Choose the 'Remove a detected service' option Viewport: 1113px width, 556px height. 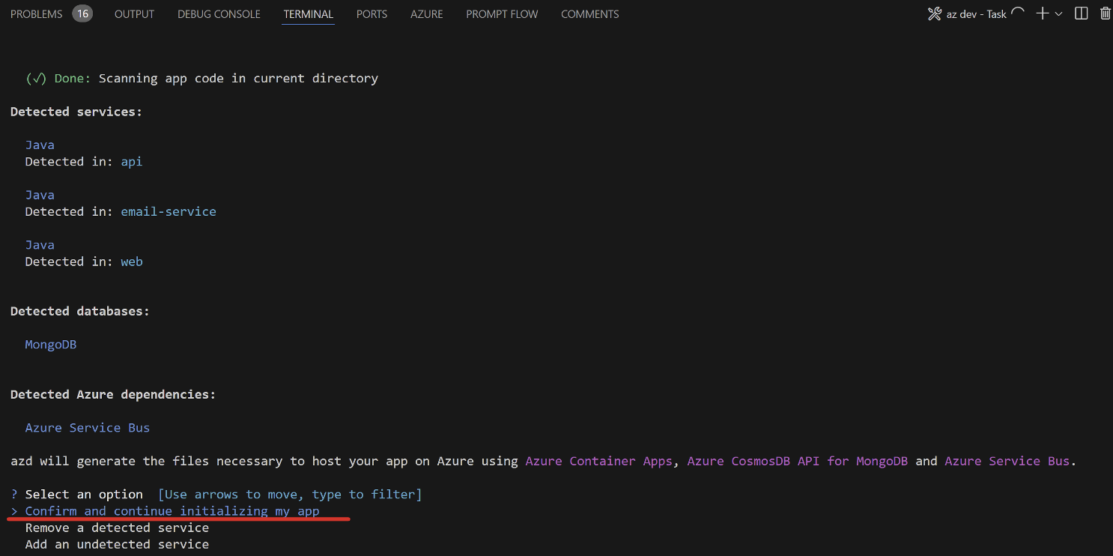(x=117, y=528)
